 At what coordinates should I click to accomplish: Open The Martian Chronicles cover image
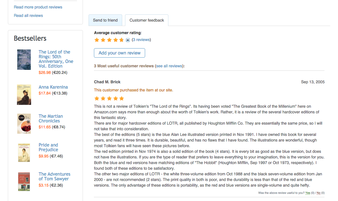click(x=24, y=124)
